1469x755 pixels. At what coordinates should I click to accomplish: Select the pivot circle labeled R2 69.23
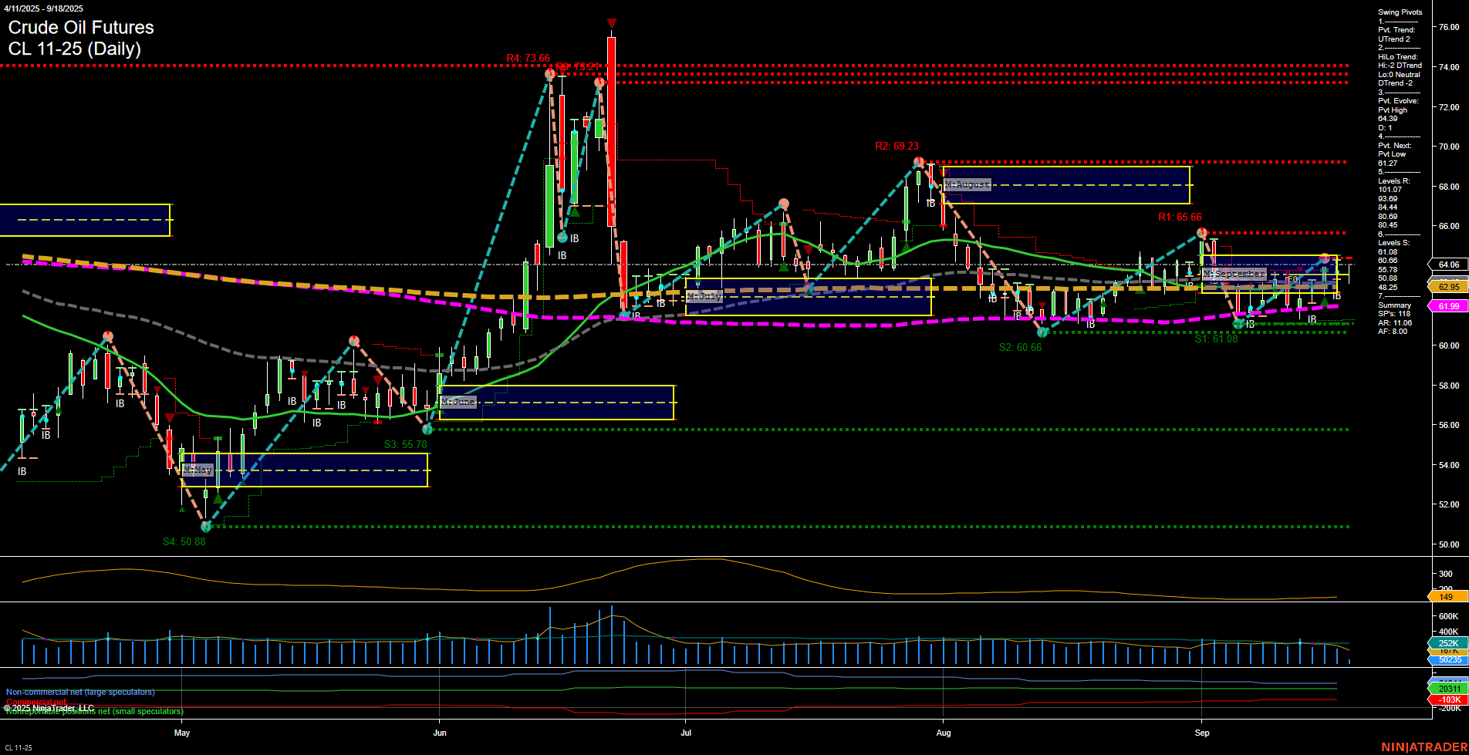pyautogui.click(x=918, y=162)
